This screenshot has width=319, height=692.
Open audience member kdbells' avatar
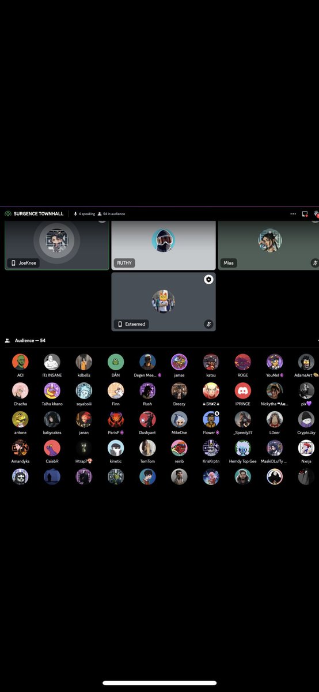click(84, 362)
